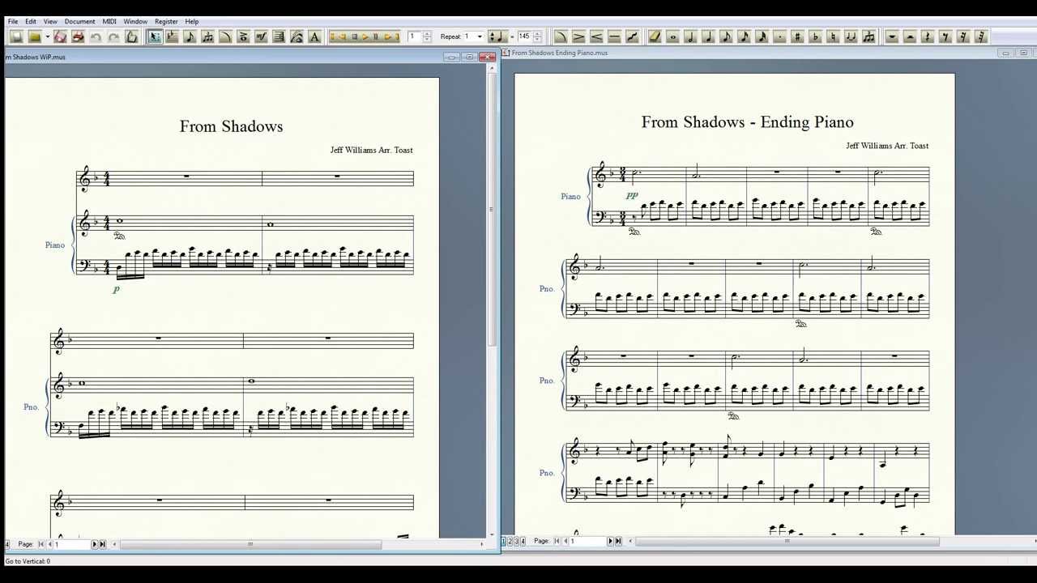This screenshot has width=1037, height=583.
Task: Select the glissando line shape
Action: point(632,36)
